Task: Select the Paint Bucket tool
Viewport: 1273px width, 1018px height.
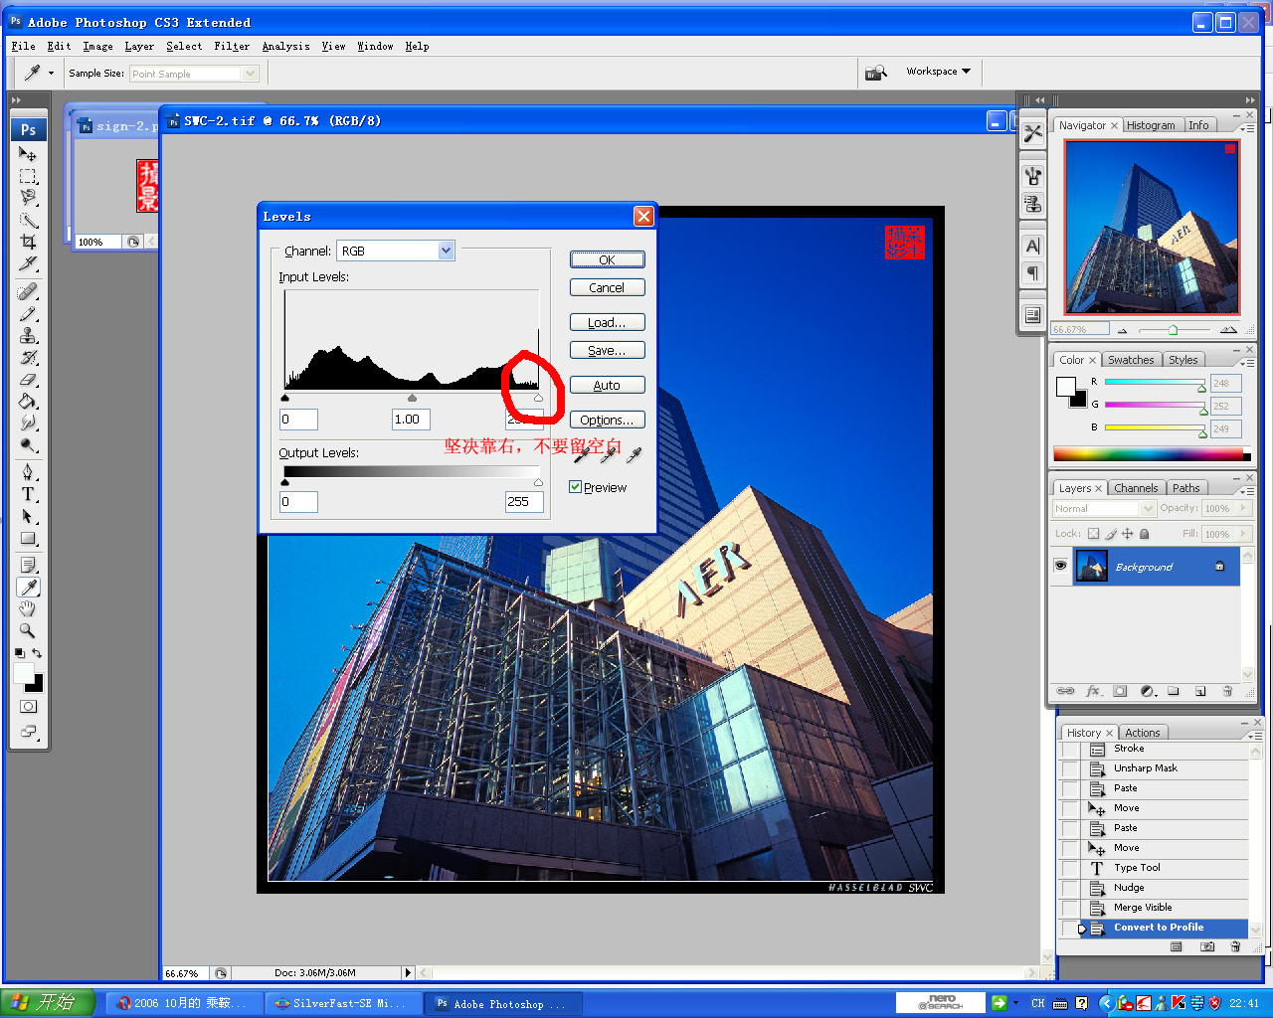Action: pos(28,401)
